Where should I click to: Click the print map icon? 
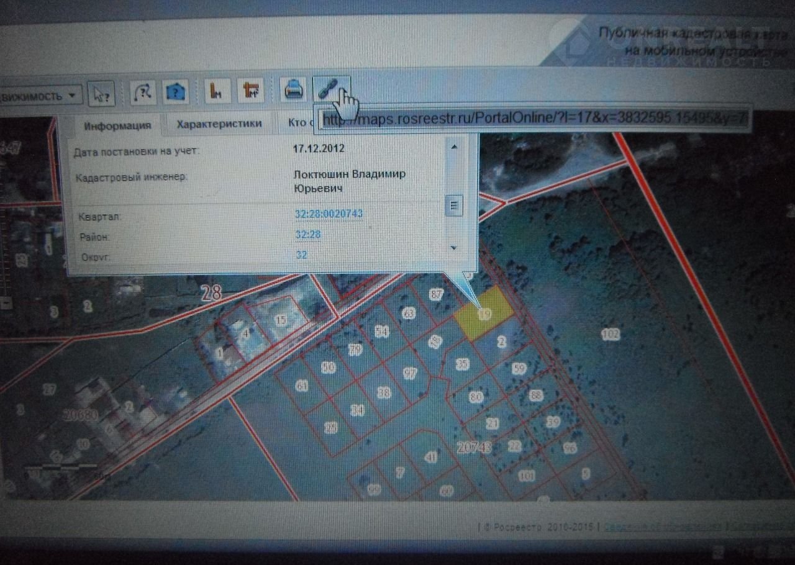(293, 91)
